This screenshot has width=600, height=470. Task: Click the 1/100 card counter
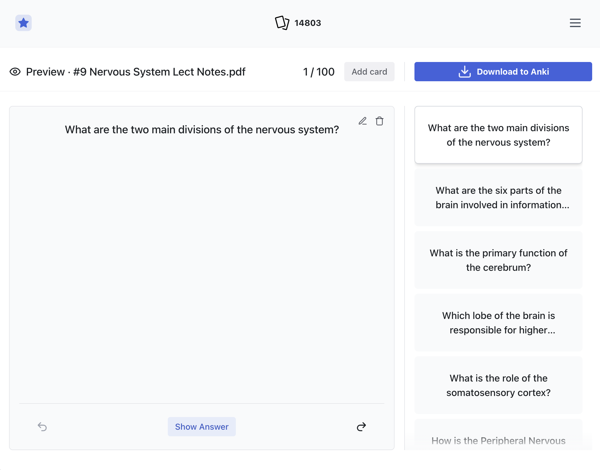tap(319, 72)
